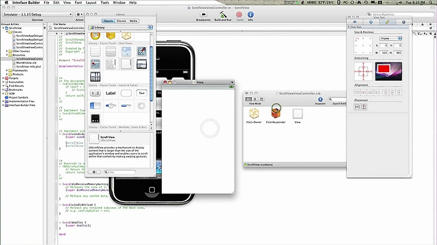Pick the web view compass object in Library
Screen dimensions: 437x245
142,51
